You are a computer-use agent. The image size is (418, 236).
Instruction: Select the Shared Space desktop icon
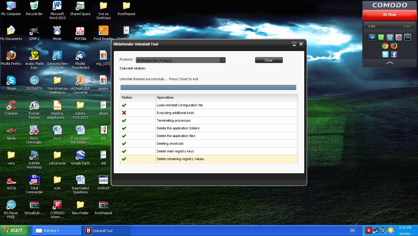(x=80, y=9)
